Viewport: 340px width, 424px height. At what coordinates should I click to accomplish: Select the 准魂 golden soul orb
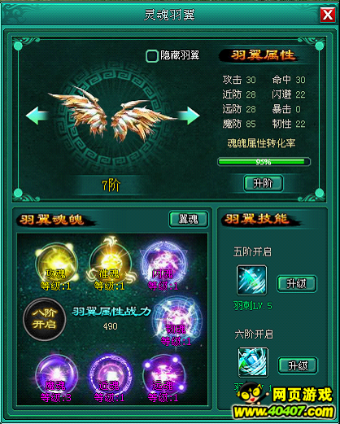[x=110, y=264]
